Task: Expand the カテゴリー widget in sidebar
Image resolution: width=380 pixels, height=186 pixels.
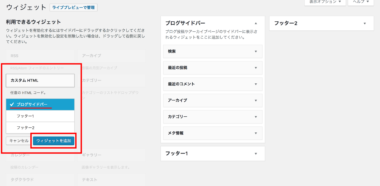Action: tap(255, 117)
